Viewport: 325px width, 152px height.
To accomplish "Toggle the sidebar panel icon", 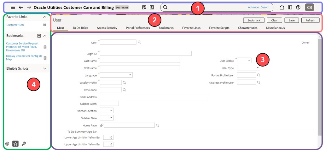I will click(290, 8).
